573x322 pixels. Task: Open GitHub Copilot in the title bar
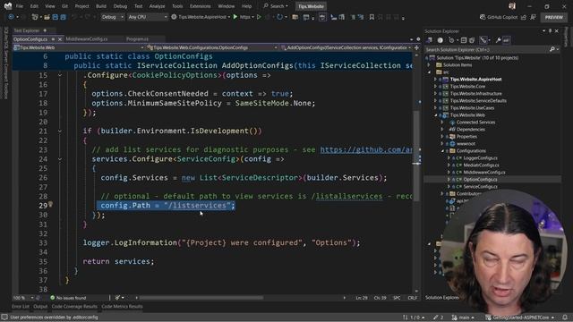click(x=499, y=17)
